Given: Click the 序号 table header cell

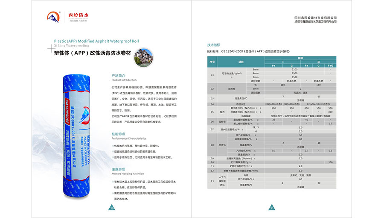Looking at the screenshot, I should 212,62.
